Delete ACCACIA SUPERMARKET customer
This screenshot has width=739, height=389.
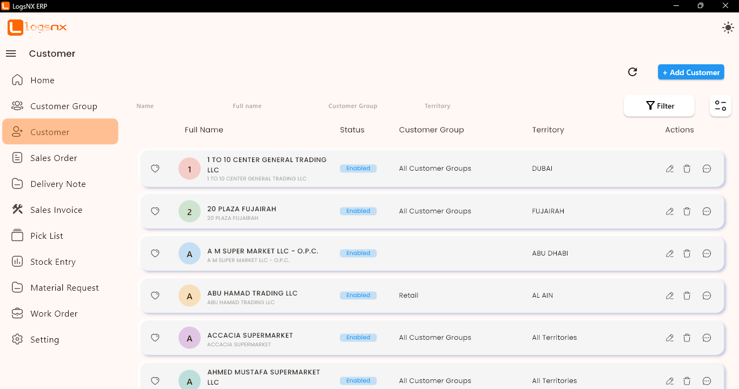pos(687,338)
